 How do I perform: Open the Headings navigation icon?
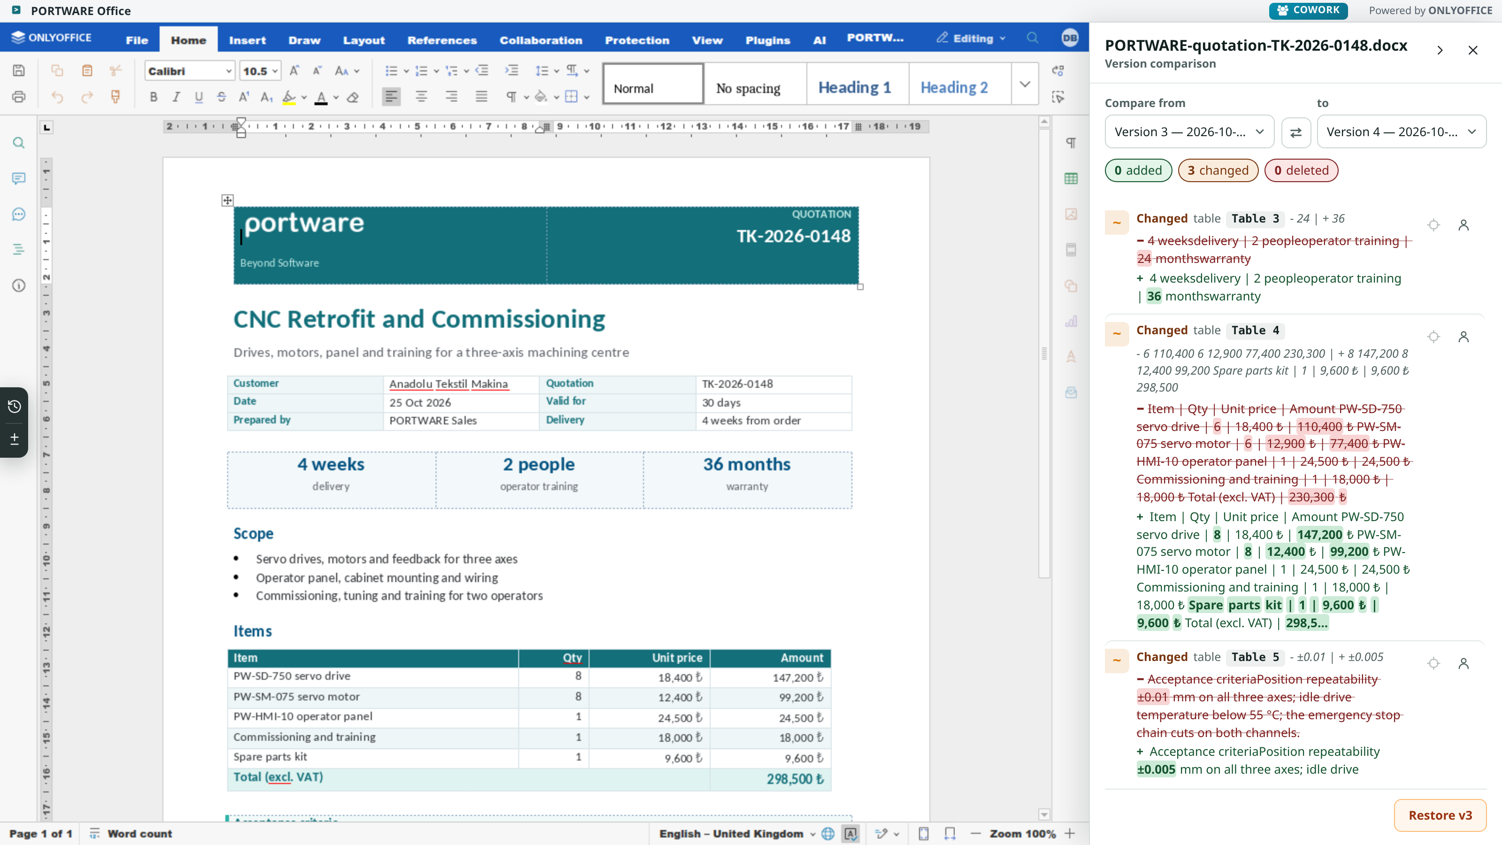click(x=19, y=250)
